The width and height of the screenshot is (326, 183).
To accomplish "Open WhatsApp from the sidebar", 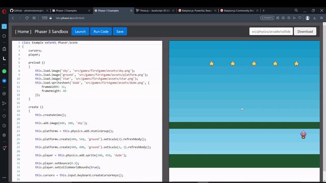I will coord(4,71).
